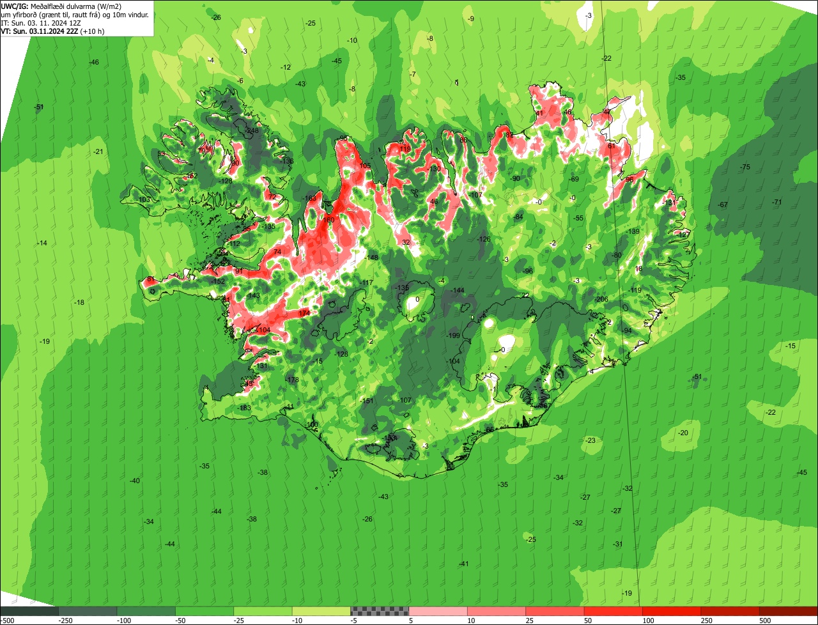Click the '119' value in north Iceland
This screenshot has height=625, width=818.
click(406, 149)
